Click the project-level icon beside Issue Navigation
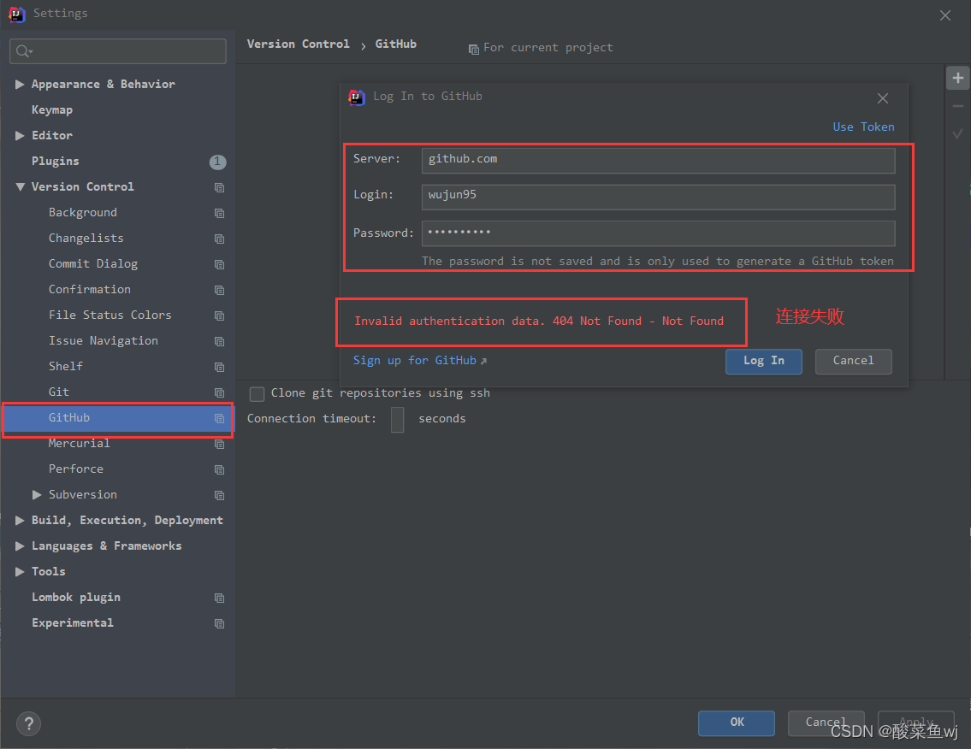The height and width of the screenshot is (749, 971). pos(219,342)
